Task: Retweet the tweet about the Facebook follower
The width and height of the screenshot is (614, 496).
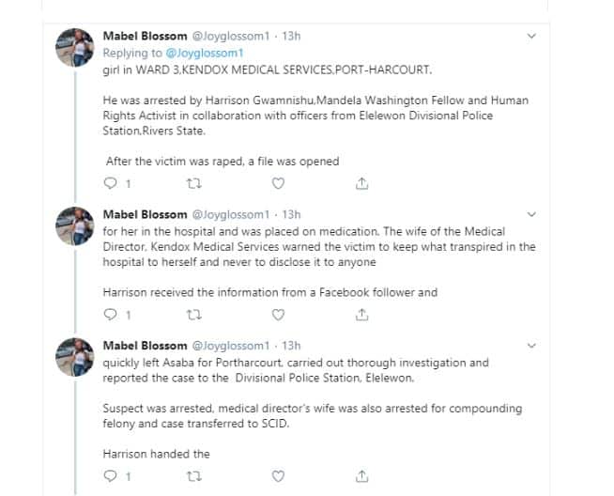Action: (x=194, y=315)
